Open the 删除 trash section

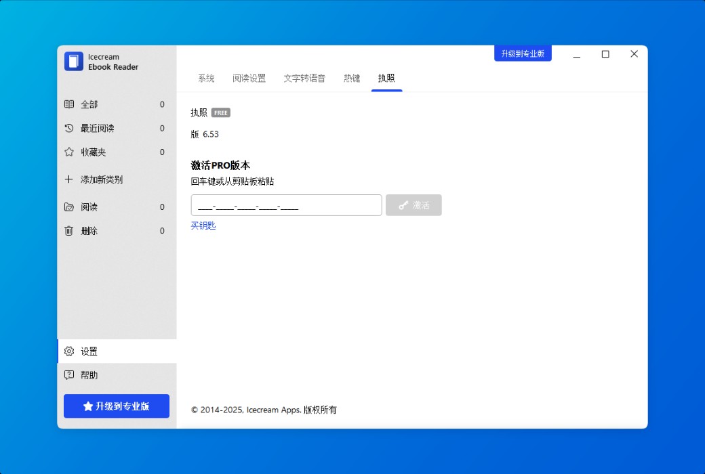point(89,230)
